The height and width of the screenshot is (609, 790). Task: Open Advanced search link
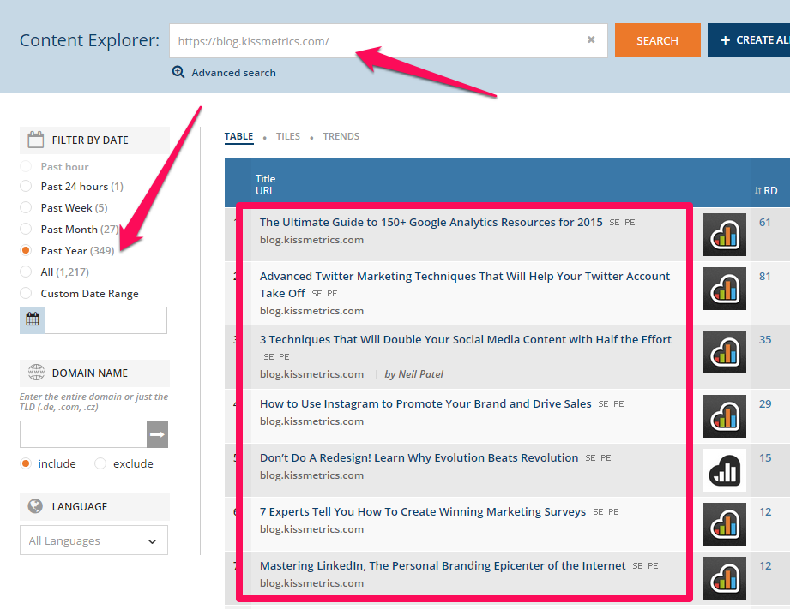[233, 73]
